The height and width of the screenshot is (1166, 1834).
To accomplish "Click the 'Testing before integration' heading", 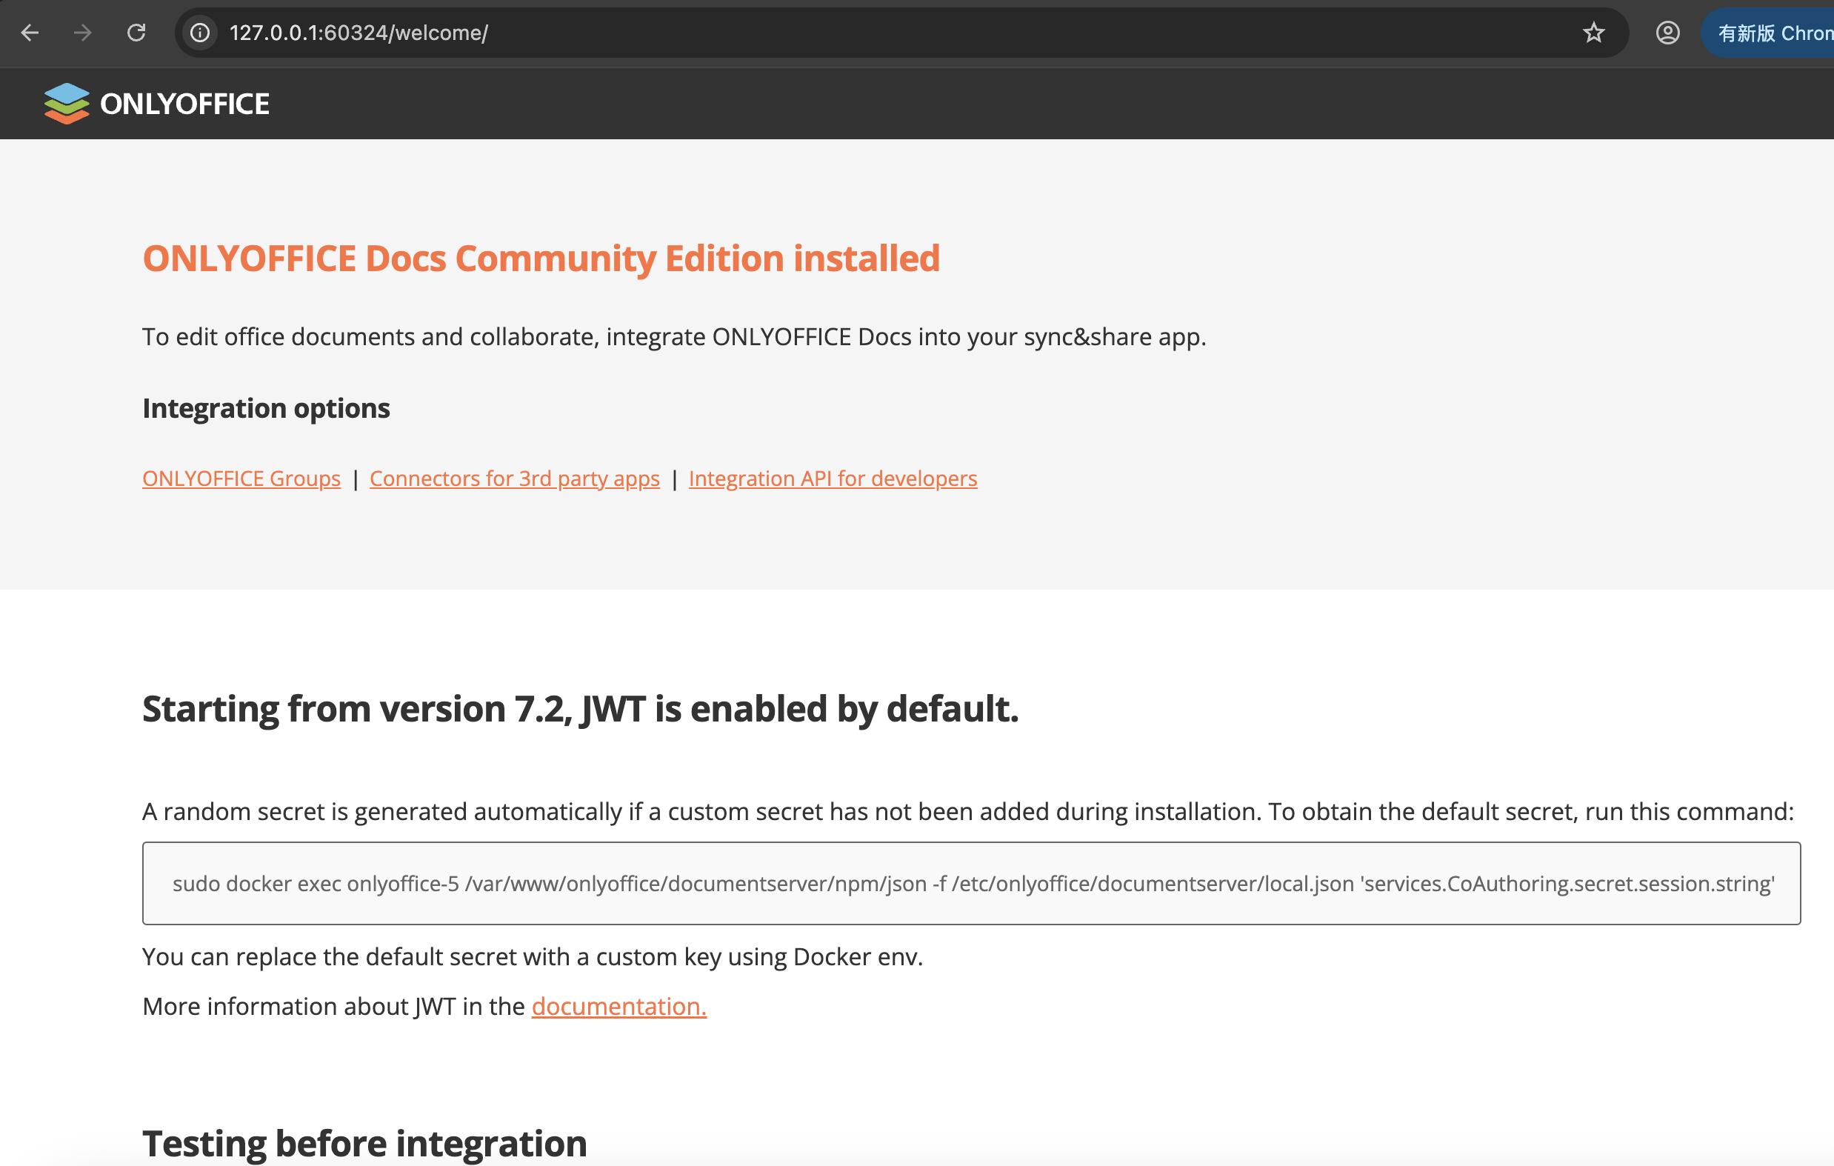I will coord(364,1143).
